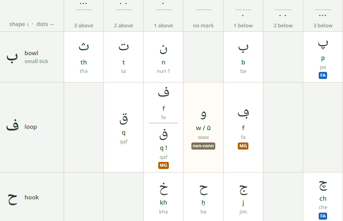Click the MG badge under Maghrebi fa
Image resolution: width=343 pixels, height=221 pixels.
243,146
